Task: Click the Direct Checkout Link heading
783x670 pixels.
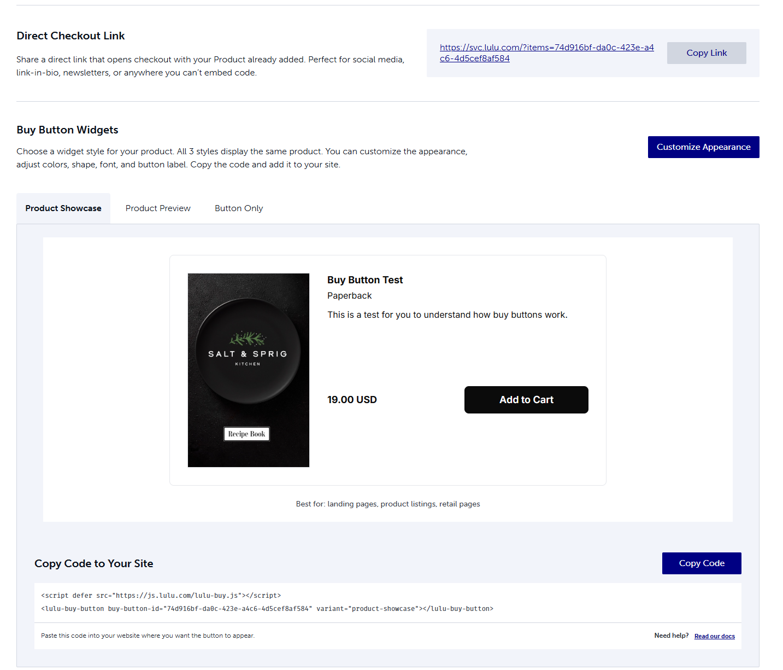Action: (x=70, y=36)
